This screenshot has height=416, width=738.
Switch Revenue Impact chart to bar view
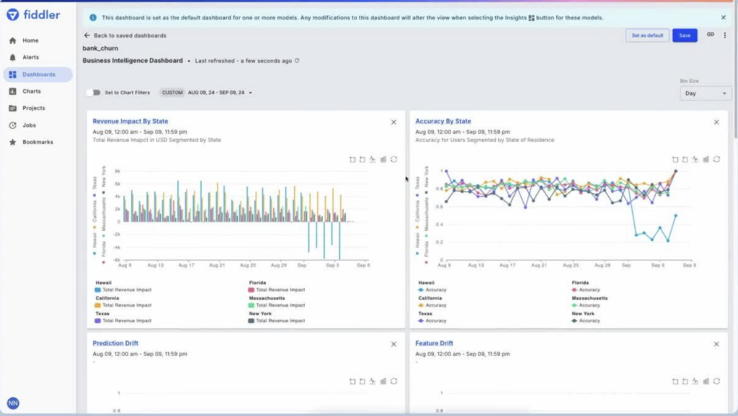383,159
